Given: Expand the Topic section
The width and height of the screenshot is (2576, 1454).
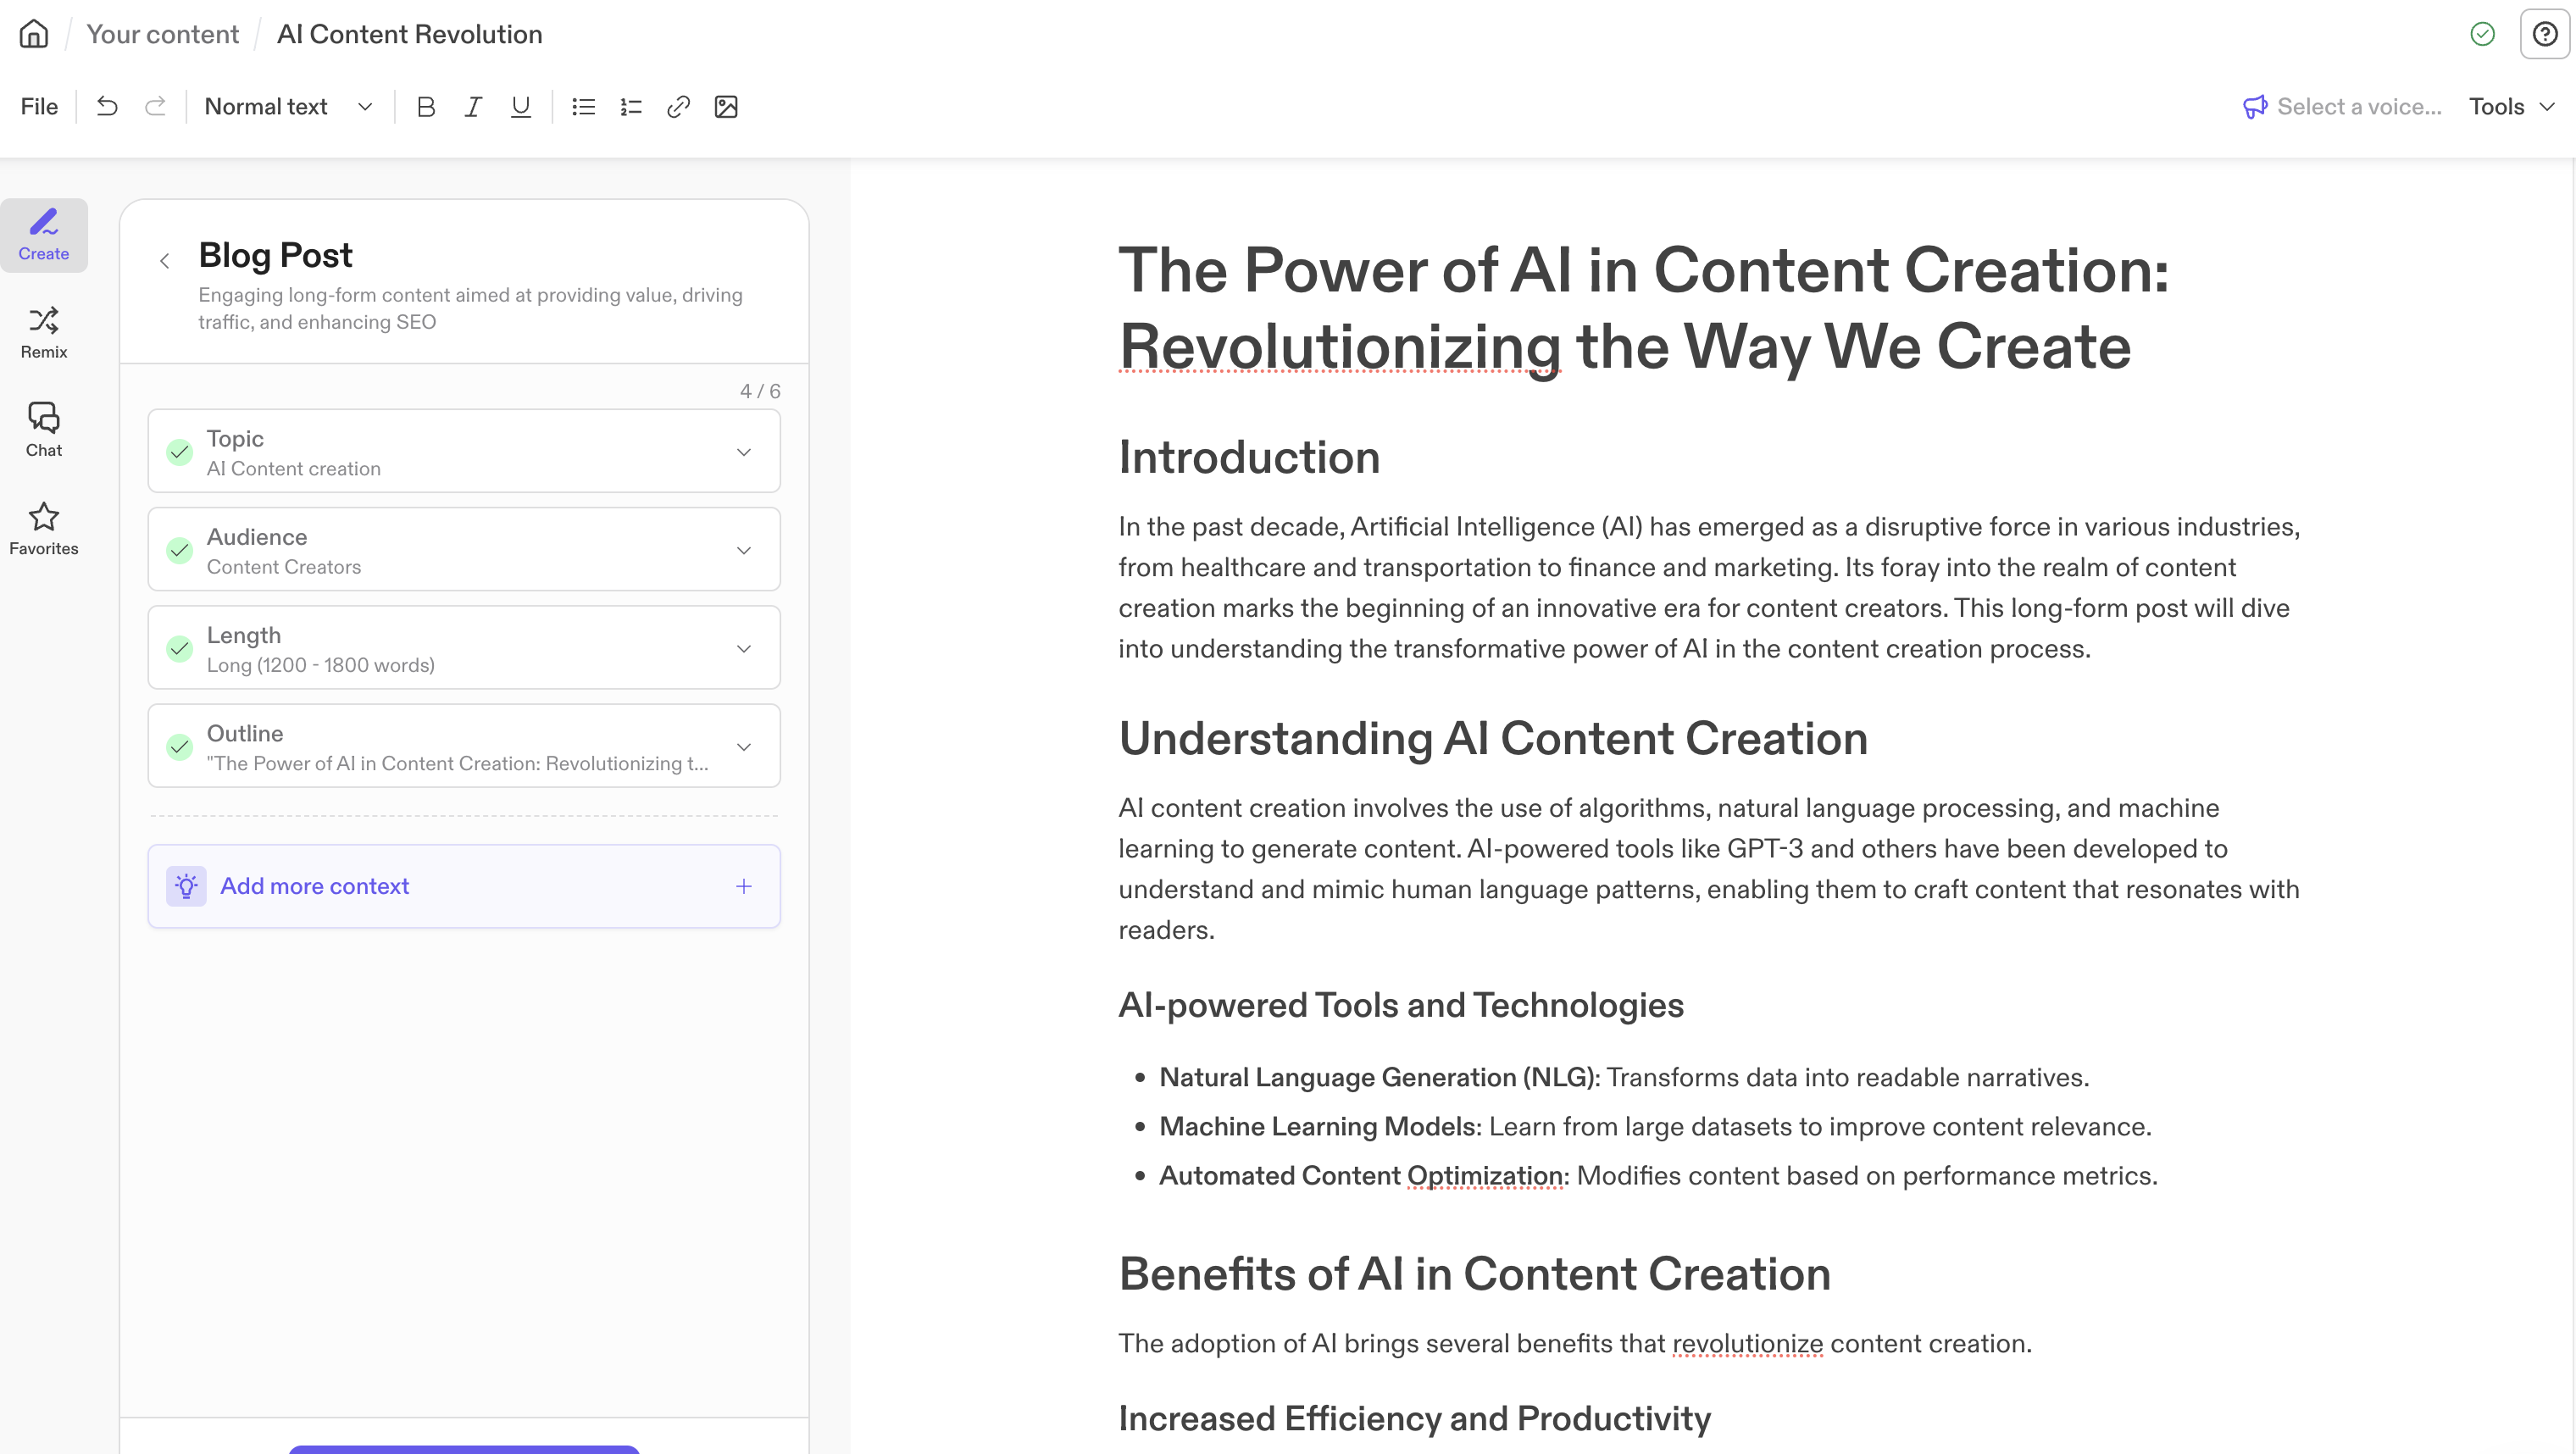Looking at the screenshot, I should (745, 451).
